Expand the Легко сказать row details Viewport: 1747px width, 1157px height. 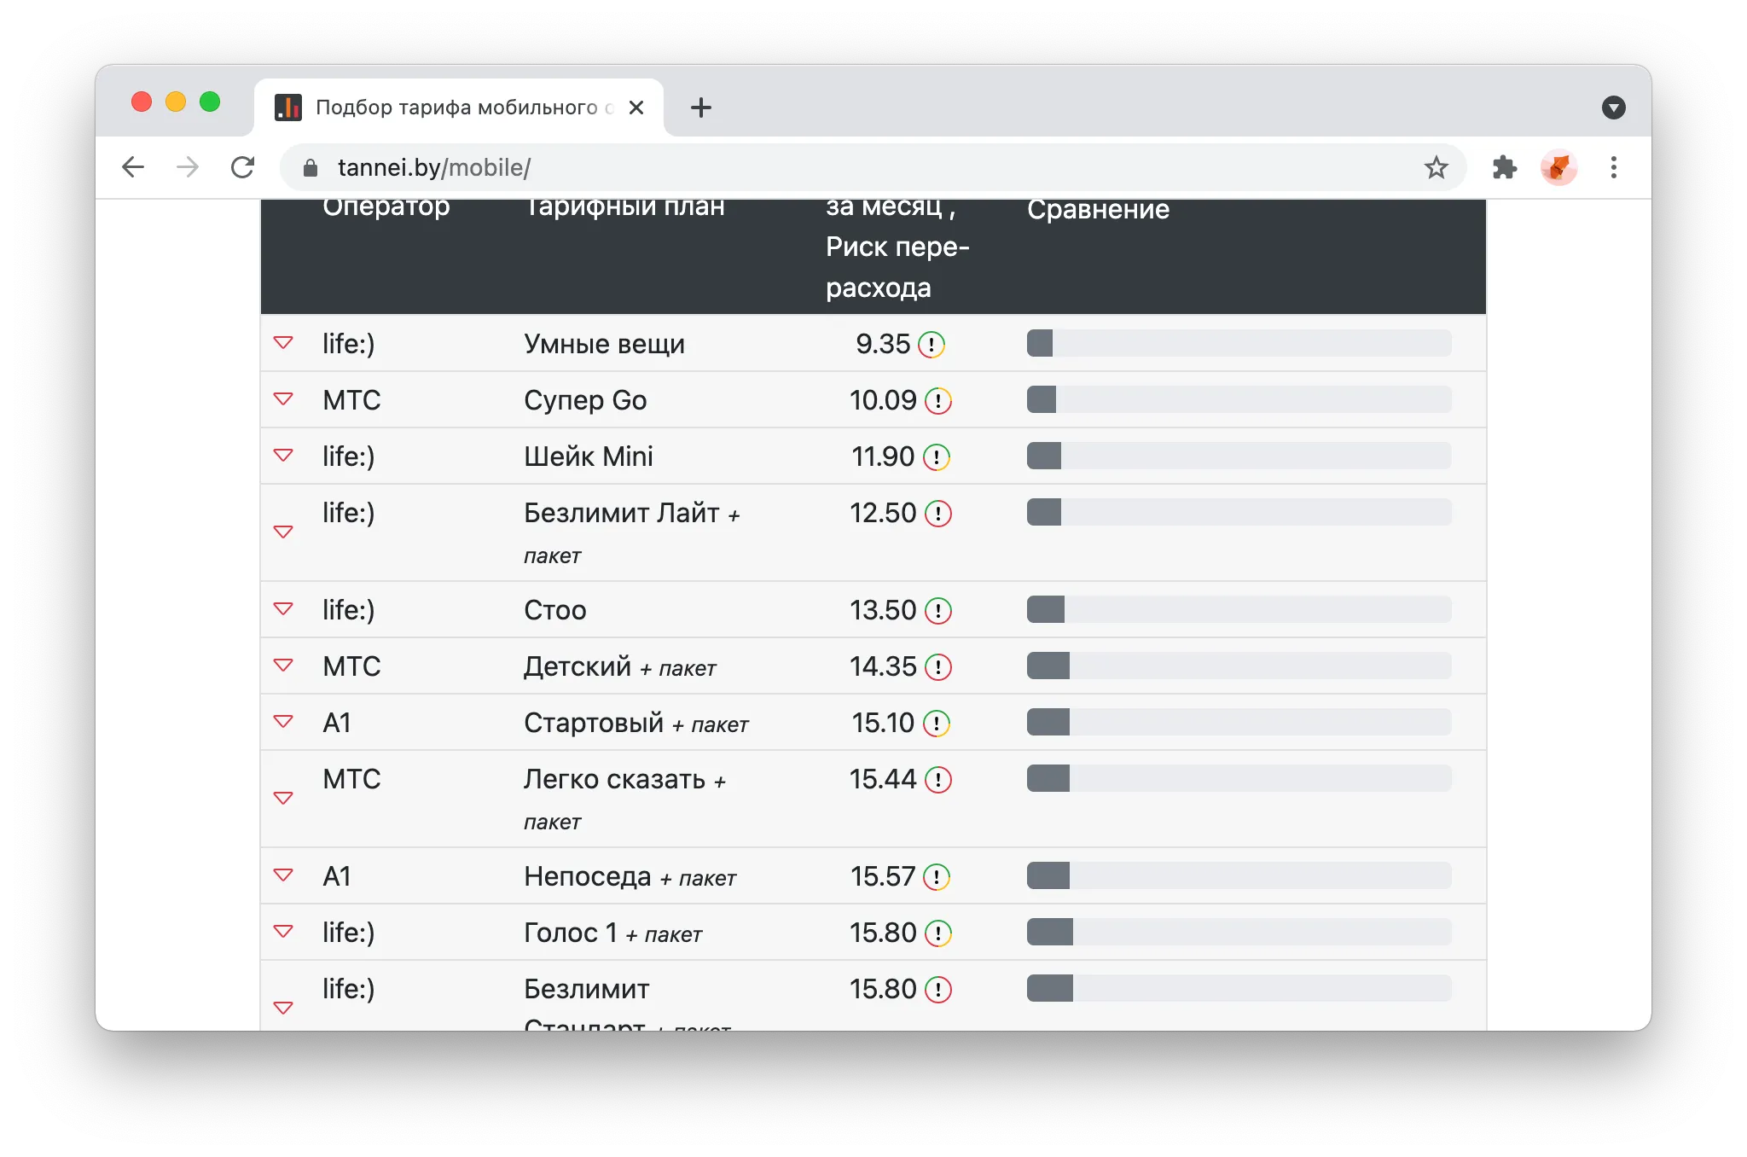pyautogui.click(x=283, y=799)
